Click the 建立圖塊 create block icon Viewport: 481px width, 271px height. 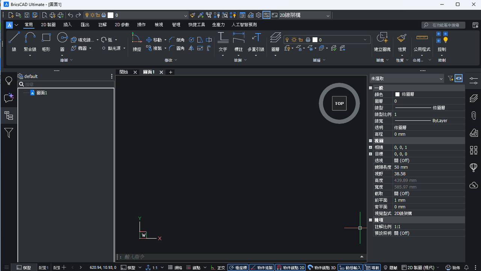(382, 42)
